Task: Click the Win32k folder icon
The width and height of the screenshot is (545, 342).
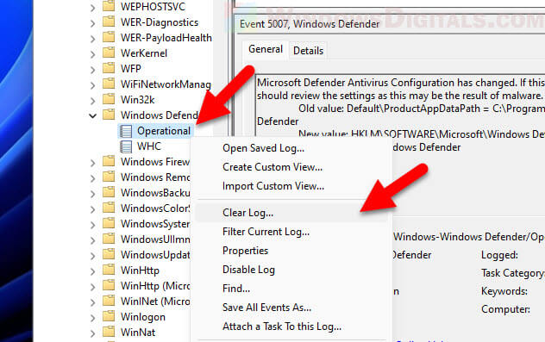Action: click(109, 99)
